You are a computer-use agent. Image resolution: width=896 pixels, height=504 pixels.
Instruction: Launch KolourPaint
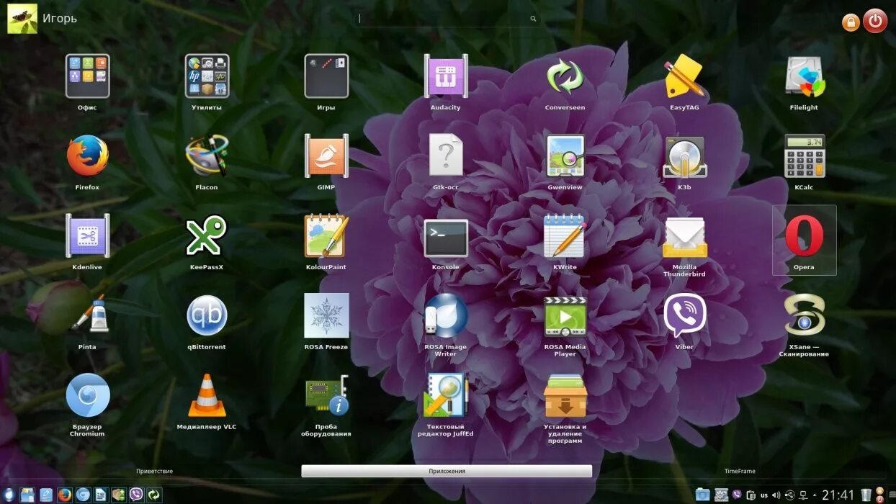point(326,236)
